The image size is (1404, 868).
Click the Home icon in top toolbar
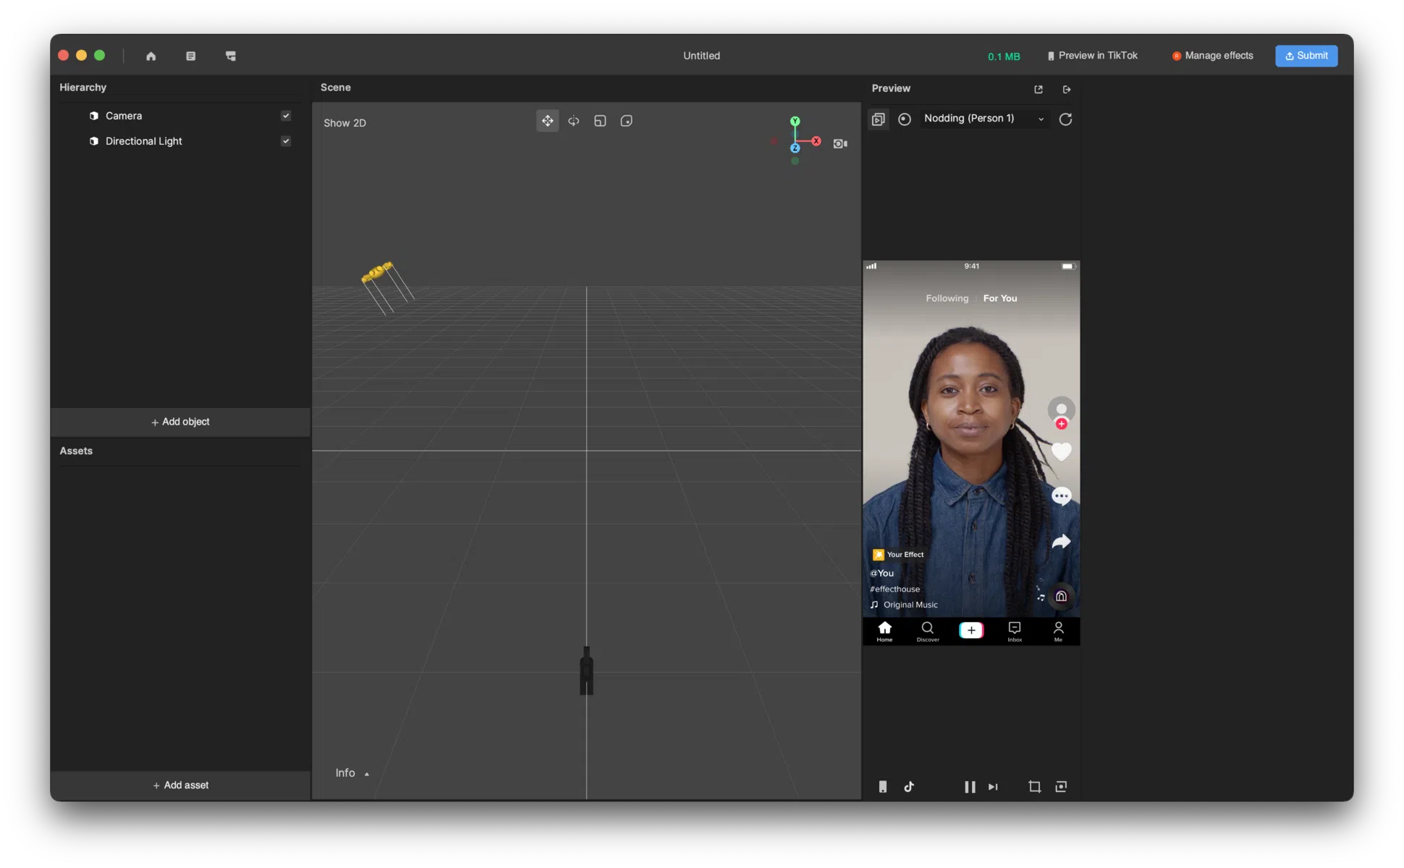[151, 56]
